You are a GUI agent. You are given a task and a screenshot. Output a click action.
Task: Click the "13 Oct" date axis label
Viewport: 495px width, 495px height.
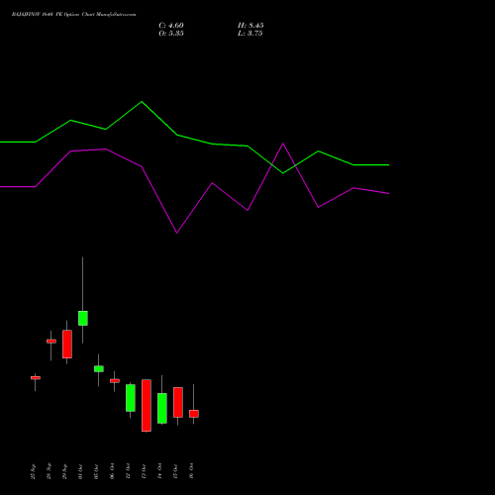click(144, 471)
